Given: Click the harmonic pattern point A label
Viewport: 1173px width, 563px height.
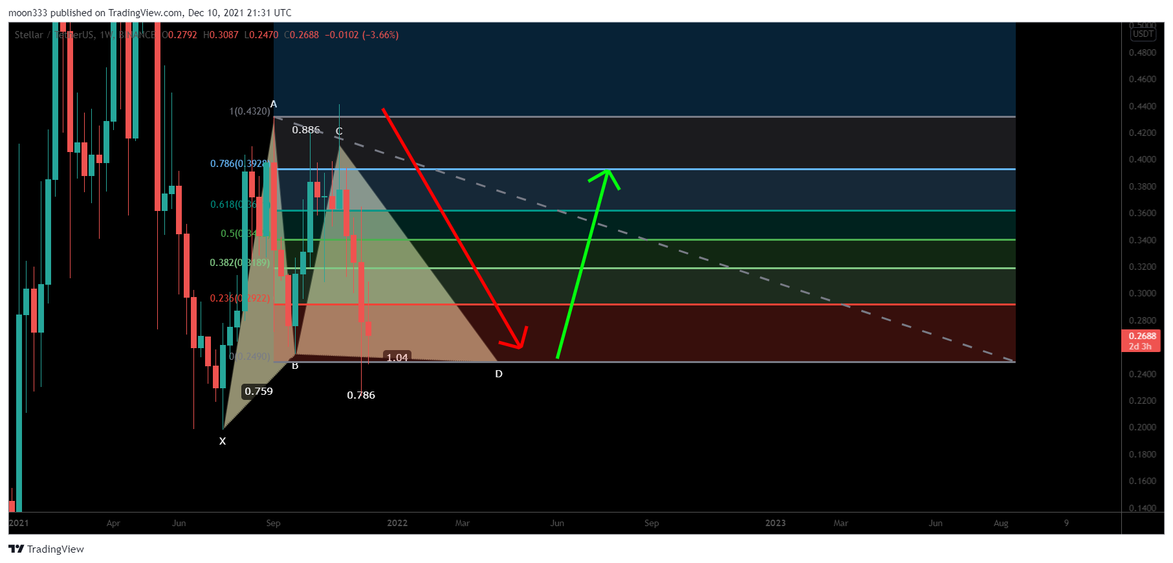Looking at the screenshot, I should coord(274,104).
